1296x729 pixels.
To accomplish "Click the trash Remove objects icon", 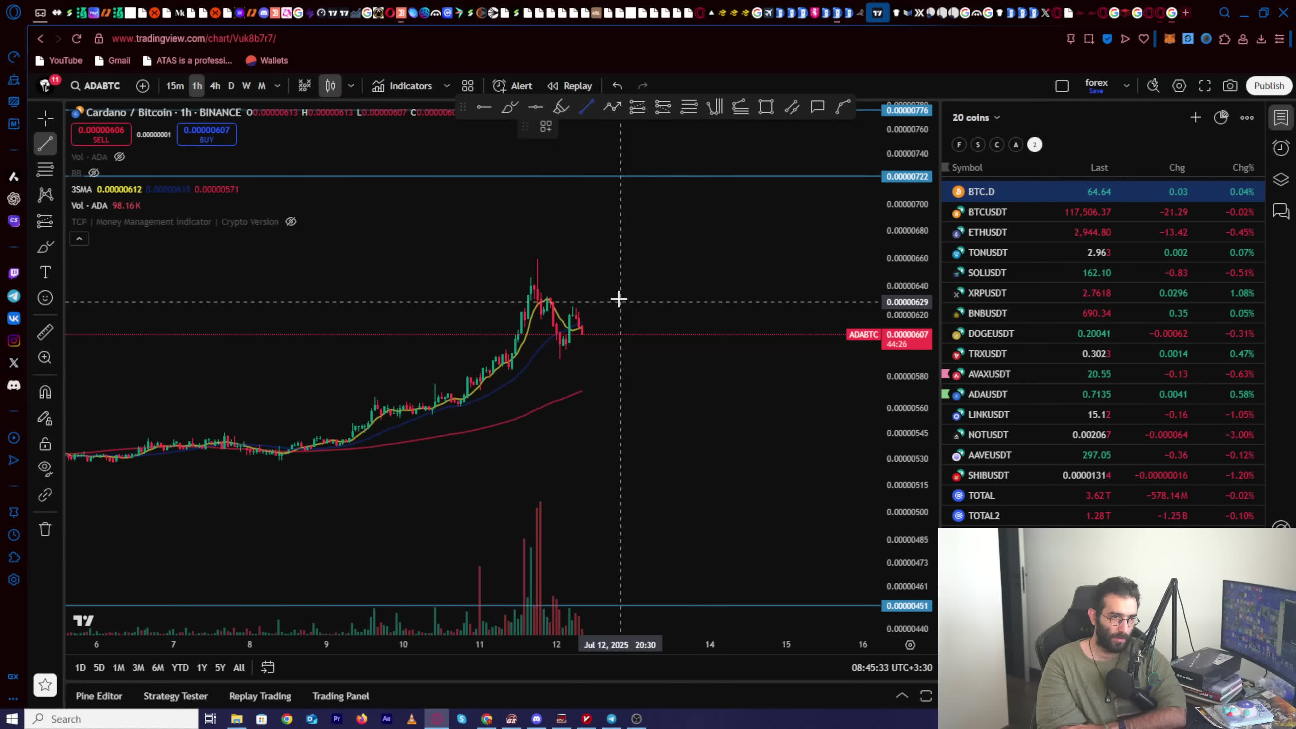I will click(x=45, y=529).
